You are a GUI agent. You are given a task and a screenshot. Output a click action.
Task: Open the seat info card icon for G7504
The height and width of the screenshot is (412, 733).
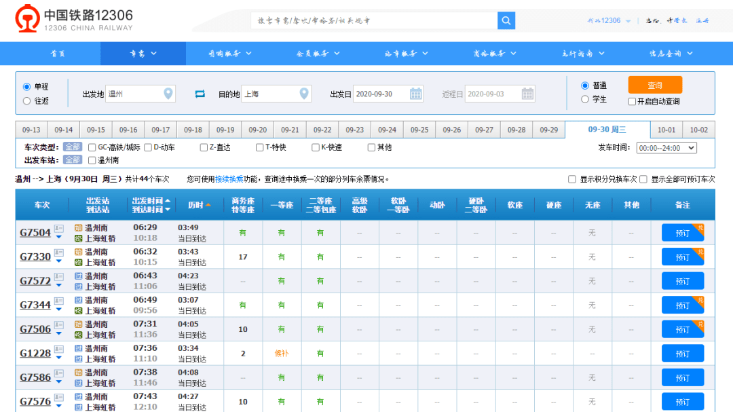coord(59,228)
